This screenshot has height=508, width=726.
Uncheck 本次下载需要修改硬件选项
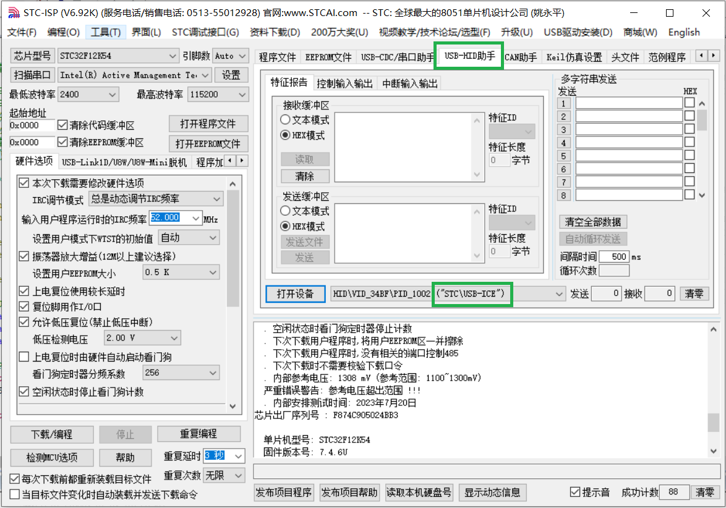24,183
